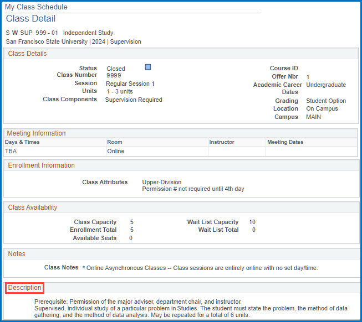Click the My Class Schedule heading
This screenshot has height=322, width=362.
coord(36,7)
